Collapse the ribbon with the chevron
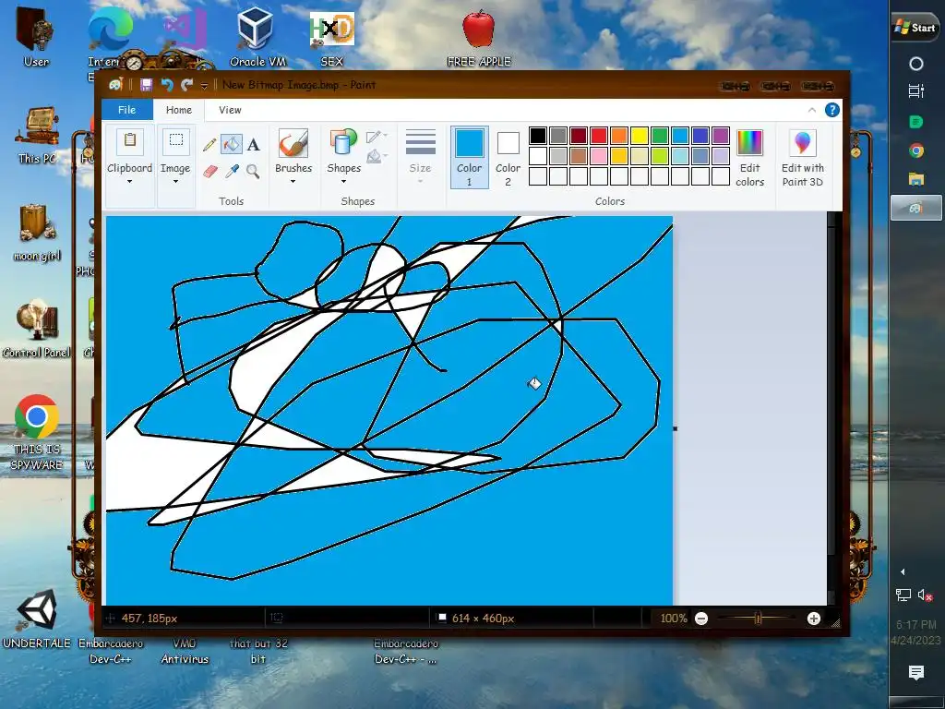The image size is (945, 709). click(x=812, y=110)
